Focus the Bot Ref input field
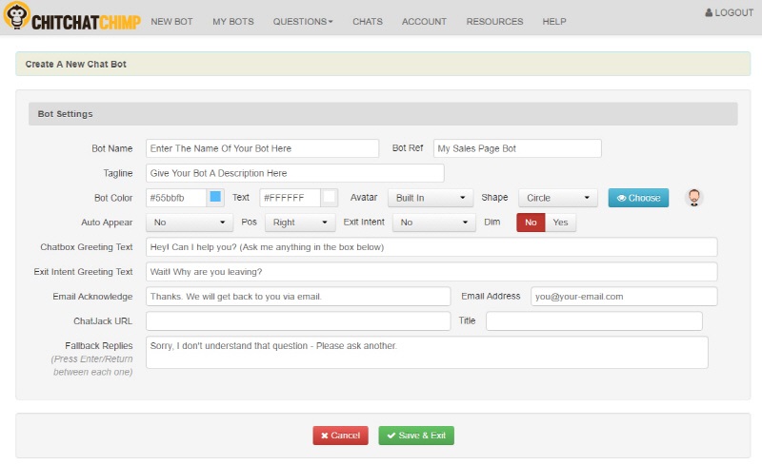Viewport: 762px width, 465px height. [x=517, y=148]
